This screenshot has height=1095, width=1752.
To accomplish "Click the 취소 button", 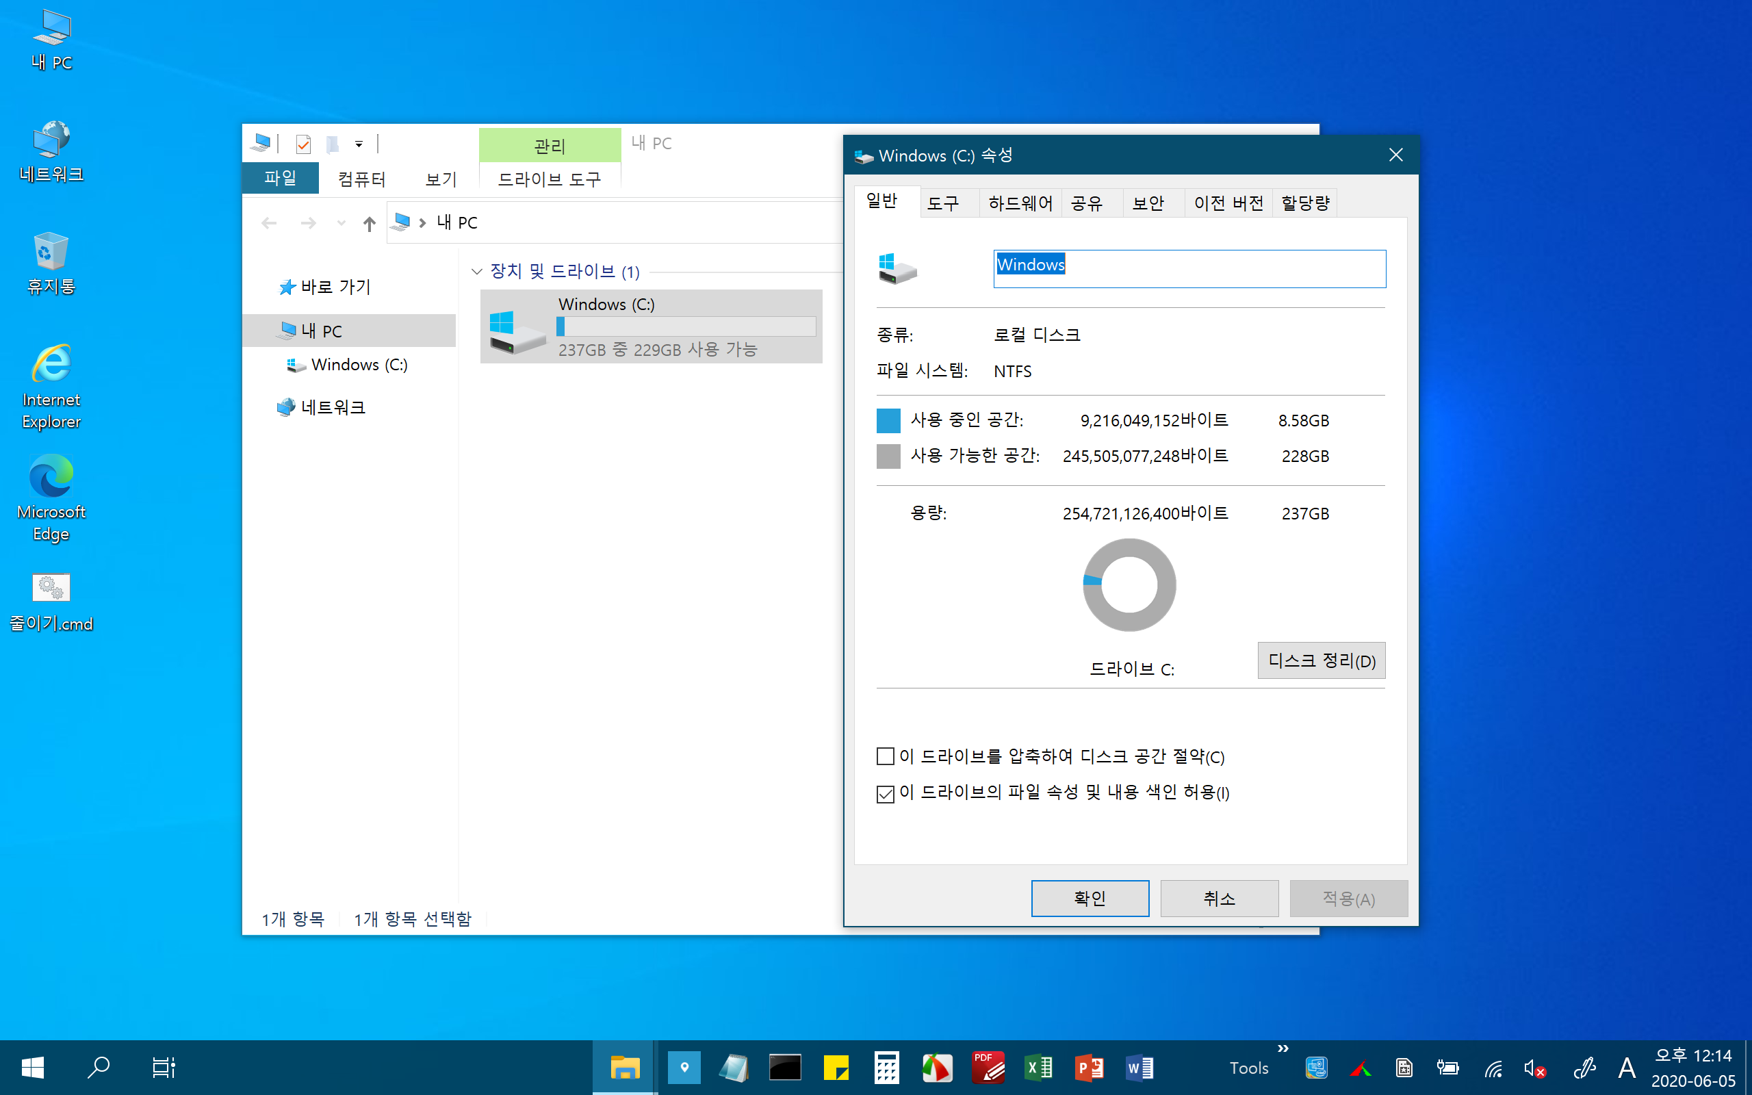I will tap(1219, 899).
